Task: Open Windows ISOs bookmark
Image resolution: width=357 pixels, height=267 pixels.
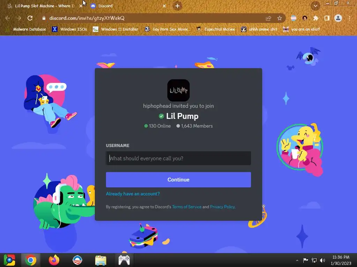Action: pos(69,29)
